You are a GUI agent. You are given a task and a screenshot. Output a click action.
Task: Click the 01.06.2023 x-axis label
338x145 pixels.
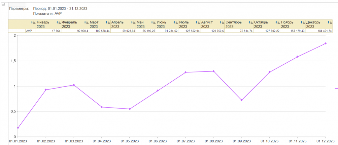click(x=157, y=141)
